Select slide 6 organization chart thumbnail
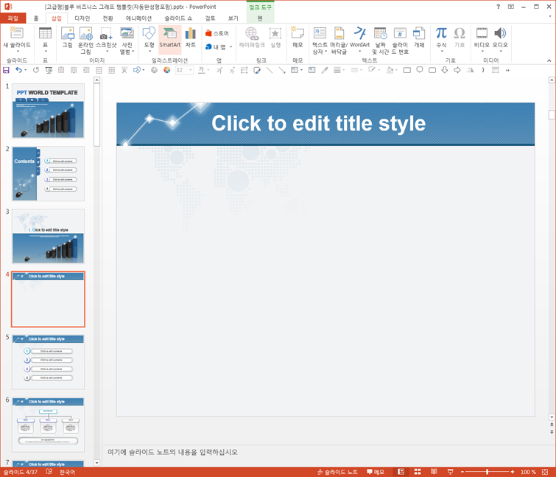 (x=48, y=425)
